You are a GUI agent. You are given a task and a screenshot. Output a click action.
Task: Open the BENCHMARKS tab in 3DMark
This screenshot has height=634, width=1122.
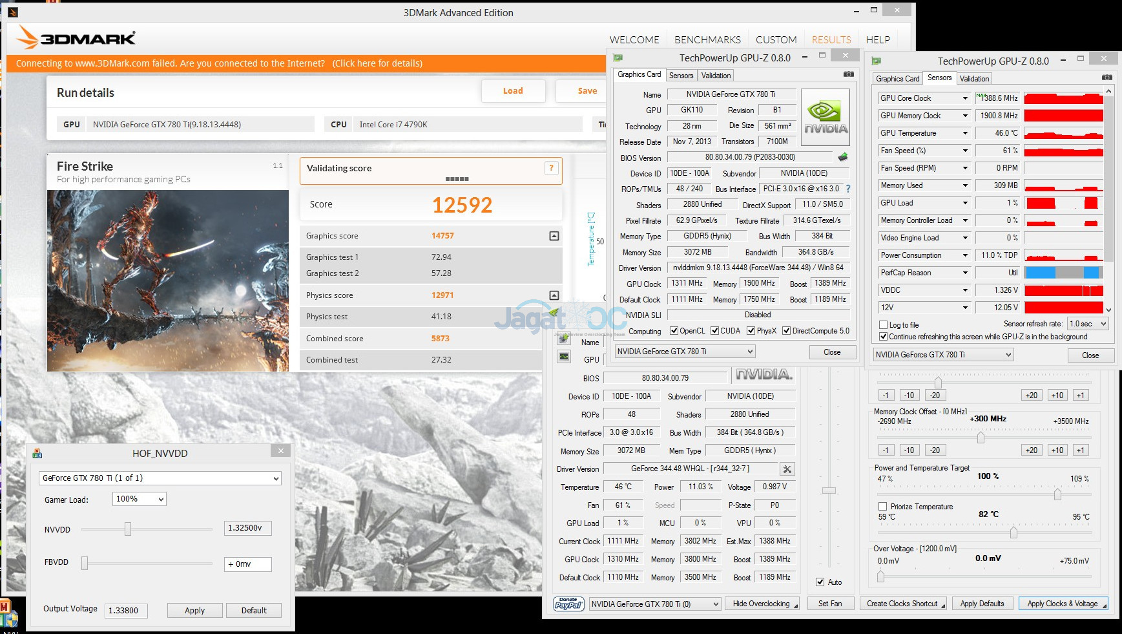click(707, 39)
